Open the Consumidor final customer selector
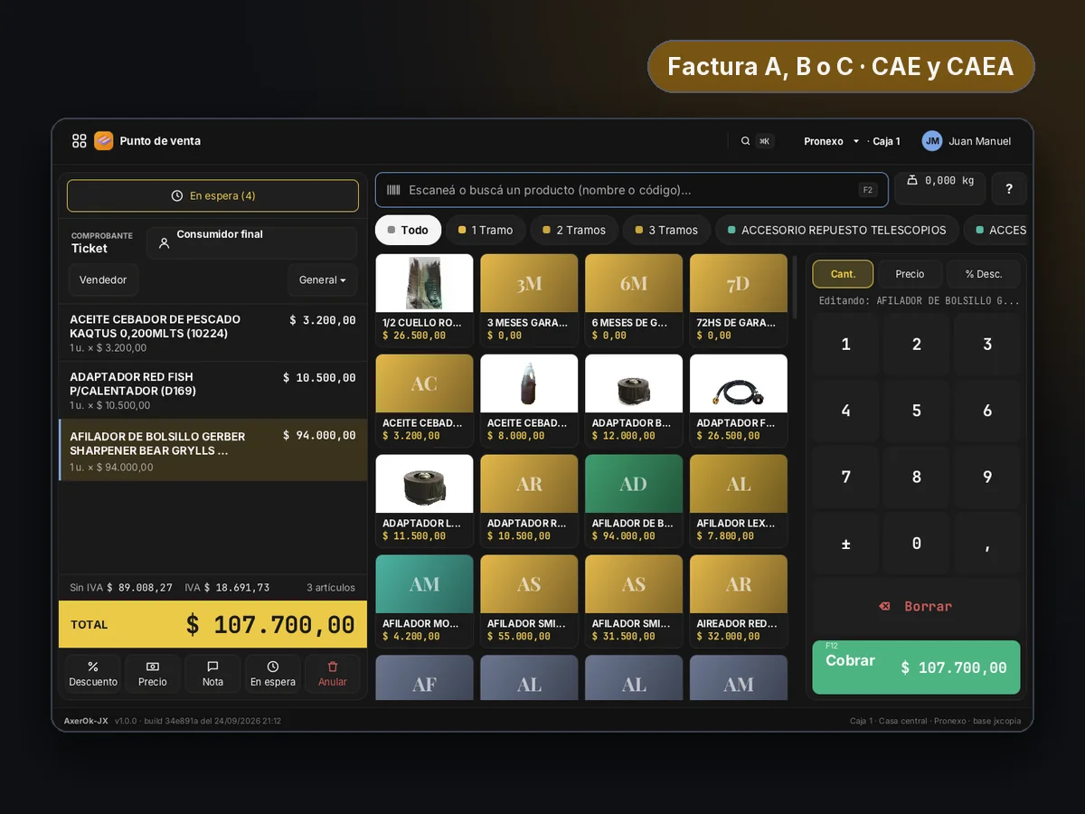 251,242
